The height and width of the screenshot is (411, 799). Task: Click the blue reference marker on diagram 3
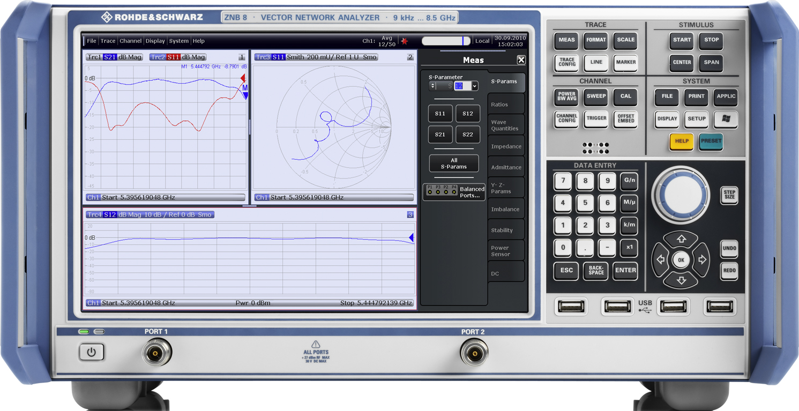coord(411,237)
